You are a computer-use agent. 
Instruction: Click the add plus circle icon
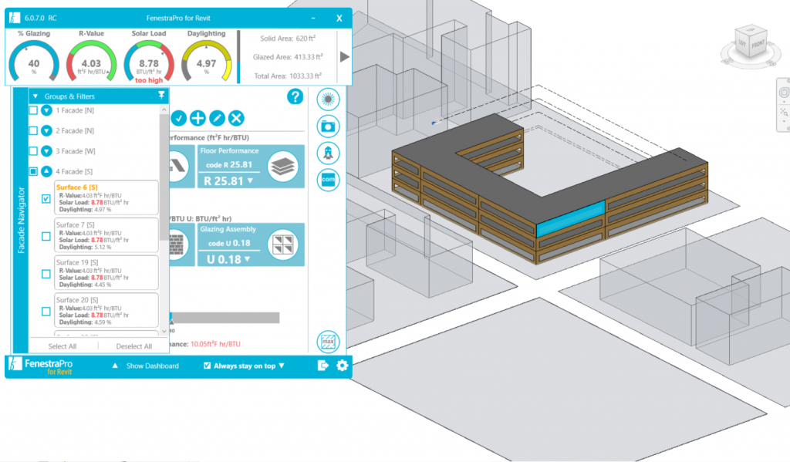(x=197, y=119)
